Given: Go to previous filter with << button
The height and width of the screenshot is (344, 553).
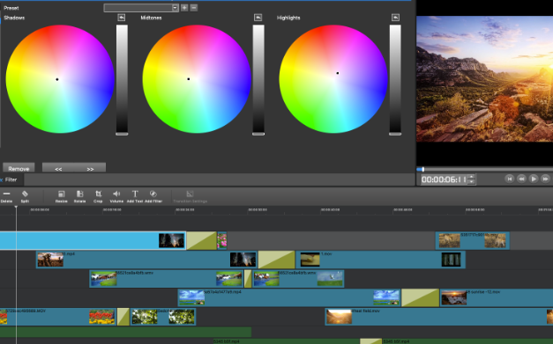Looking at the screenshot, I should point(58,169).
